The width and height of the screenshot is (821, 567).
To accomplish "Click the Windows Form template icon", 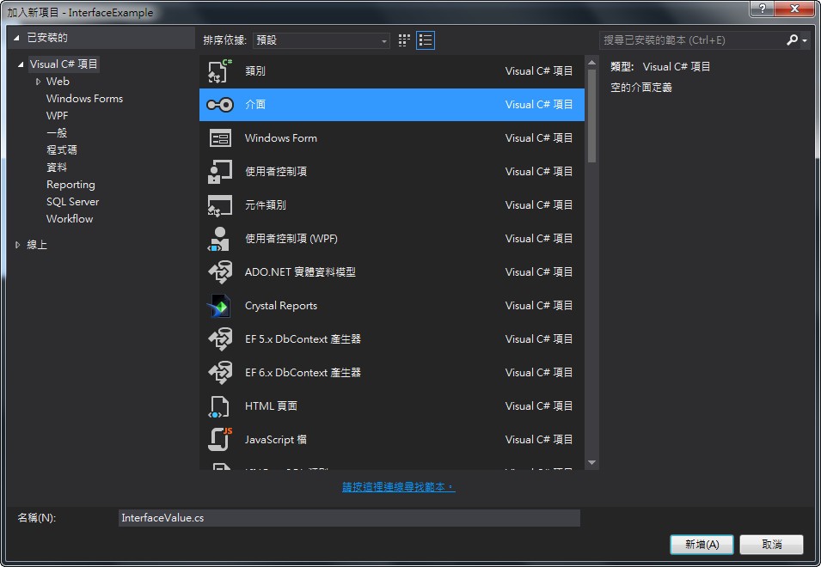I will 220,138.
